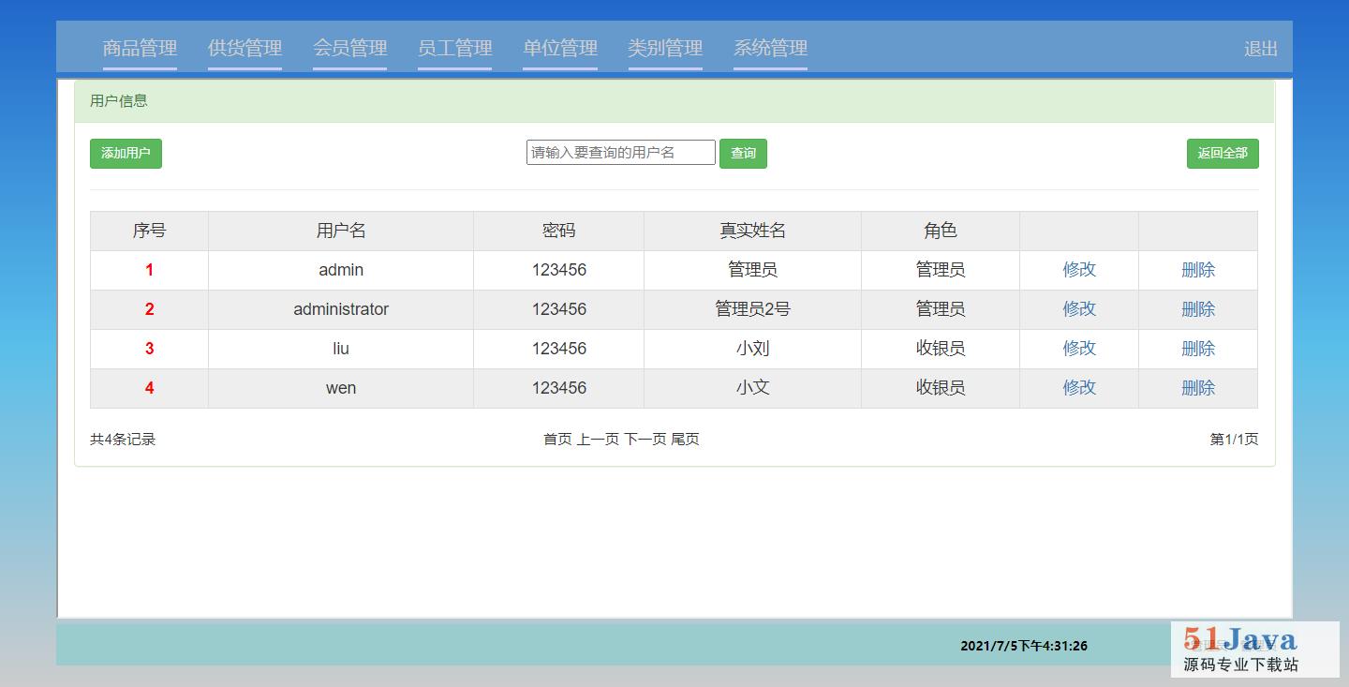The width and height of the screenshot is (1349, 687).
Task: Delete the user named liu
Action: click(1197, 349)
